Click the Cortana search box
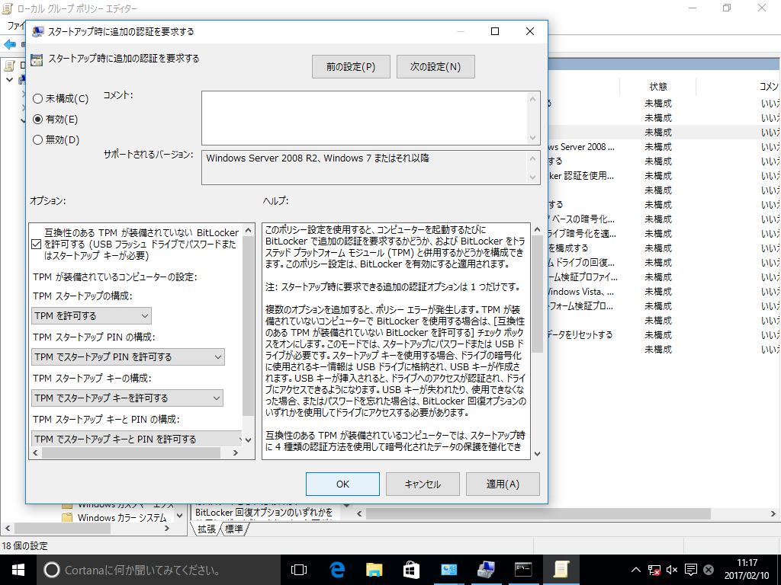 click(158, 570)
